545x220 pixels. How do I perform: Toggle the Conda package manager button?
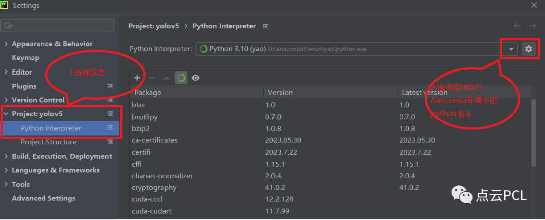(181, 78)
